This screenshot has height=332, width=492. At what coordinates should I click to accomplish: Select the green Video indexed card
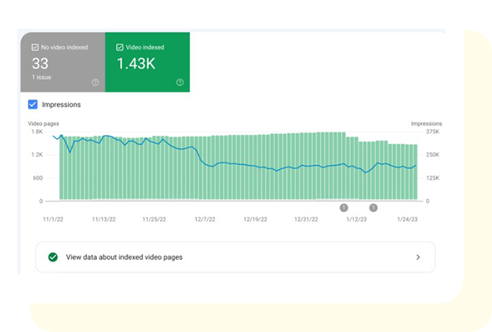pyautogui.click(x=147, y=63)
